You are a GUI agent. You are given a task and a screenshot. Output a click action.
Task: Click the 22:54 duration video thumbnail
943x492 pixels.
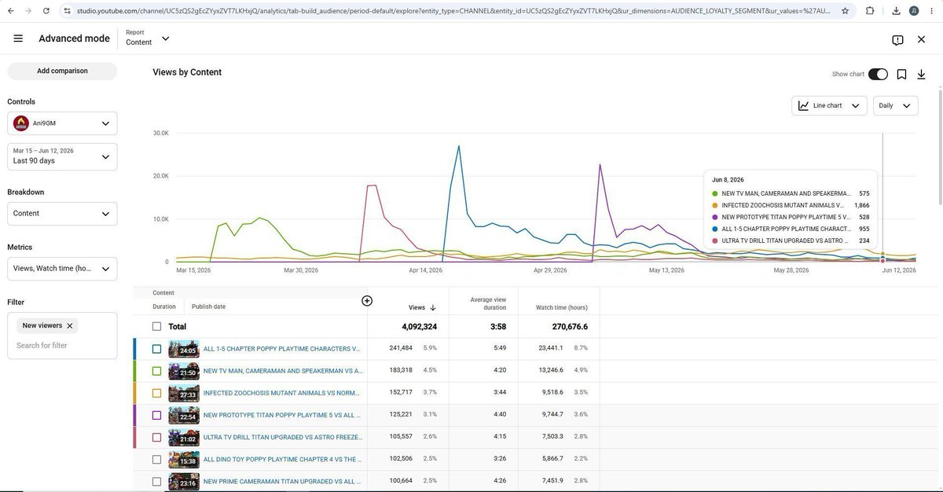pyautogui.click(x=184, y=415)
